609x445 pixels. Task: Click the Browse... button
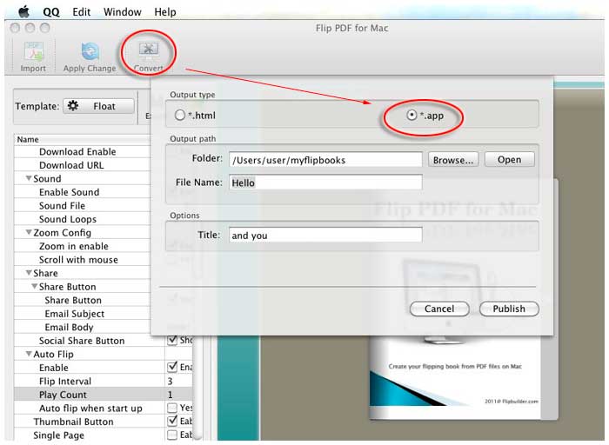[x=453, y=160]
